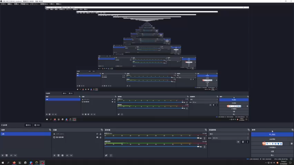Add a new scene with plus icon
The width and height of the screenshot is (294, 165).
click(x=3, y=155)
